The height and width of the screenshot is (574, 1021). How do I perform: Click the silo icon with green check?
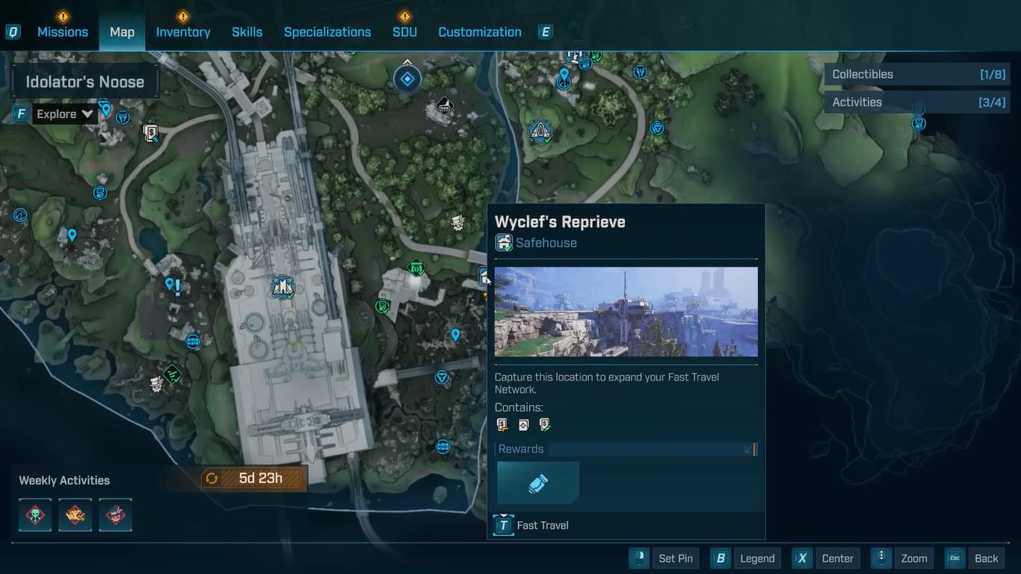coord(540,132)
